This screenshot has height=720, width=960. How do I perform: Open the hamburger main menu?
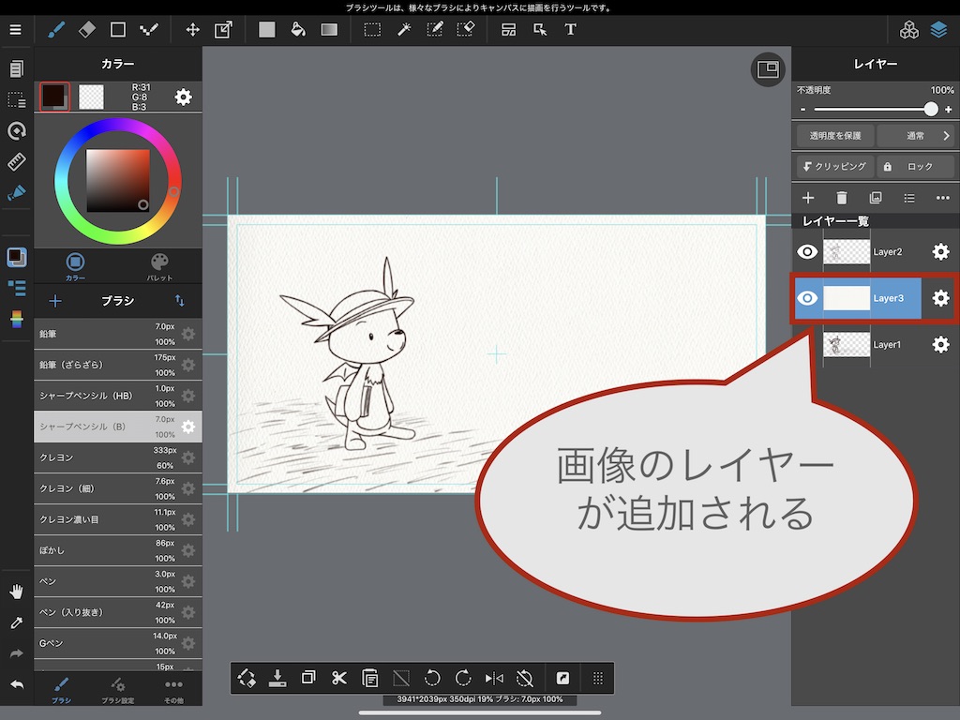click(x=15, y=29)
